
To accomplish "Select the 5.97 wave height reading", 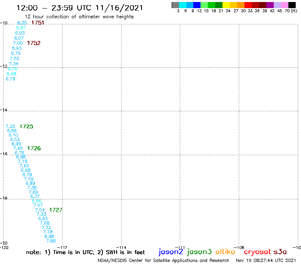I will (21, 28).
